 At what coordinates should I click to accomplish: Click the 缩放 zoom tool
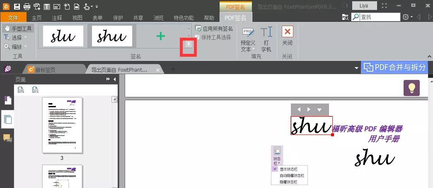pos(13,47)
